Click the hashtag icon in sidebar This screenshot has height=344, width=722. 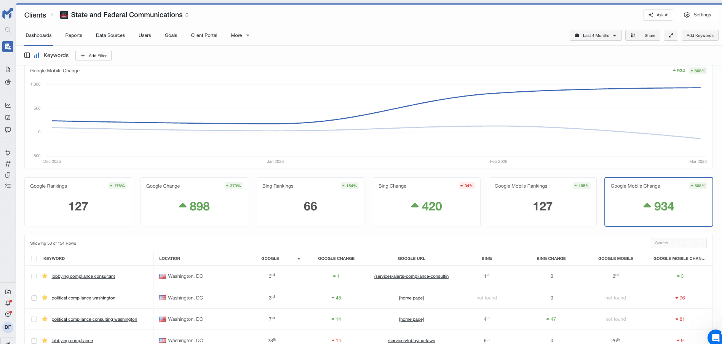tap(8, 164)
